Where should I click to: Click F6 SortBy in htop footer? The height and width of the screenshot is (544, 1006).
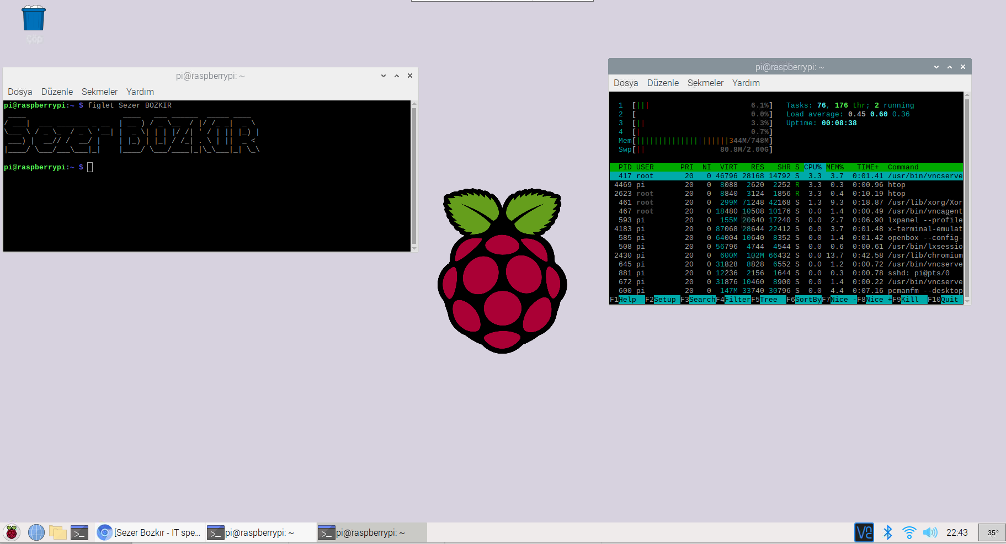point(803,300)
